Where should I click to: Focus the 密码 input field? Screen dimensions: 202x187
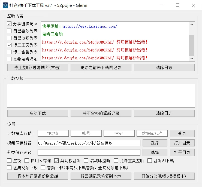119,133
